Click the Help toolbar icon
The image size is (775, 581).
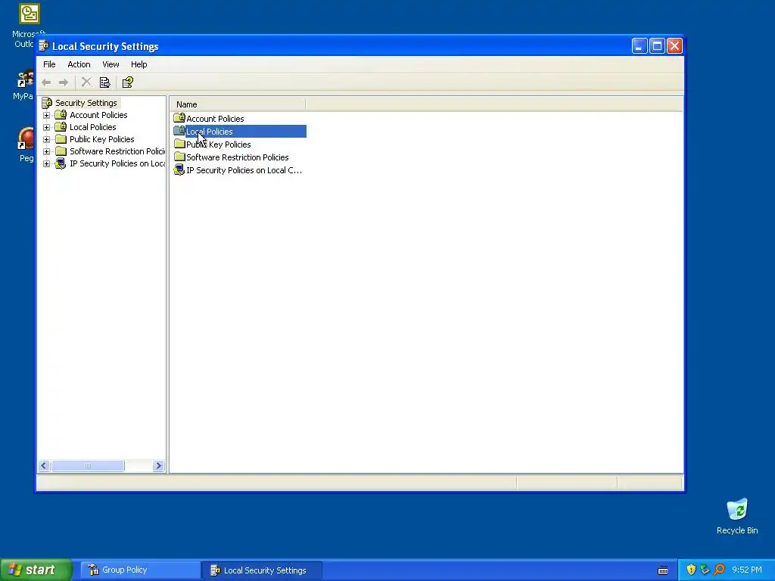coord(127,82)
